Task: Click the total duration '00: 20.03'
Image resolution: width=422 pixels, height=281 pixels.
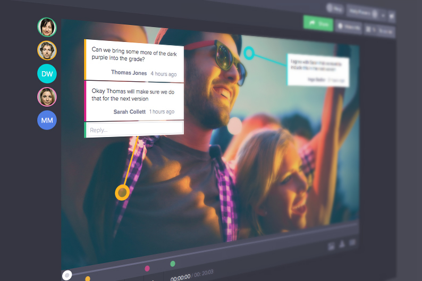Action: [x=204, y=274]
